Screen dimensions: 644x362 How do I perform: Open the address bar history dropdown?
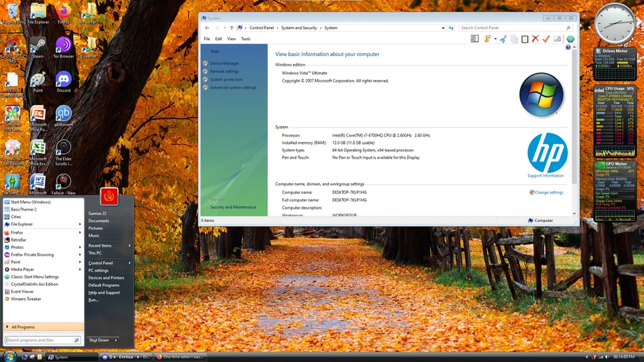[443, 28]
